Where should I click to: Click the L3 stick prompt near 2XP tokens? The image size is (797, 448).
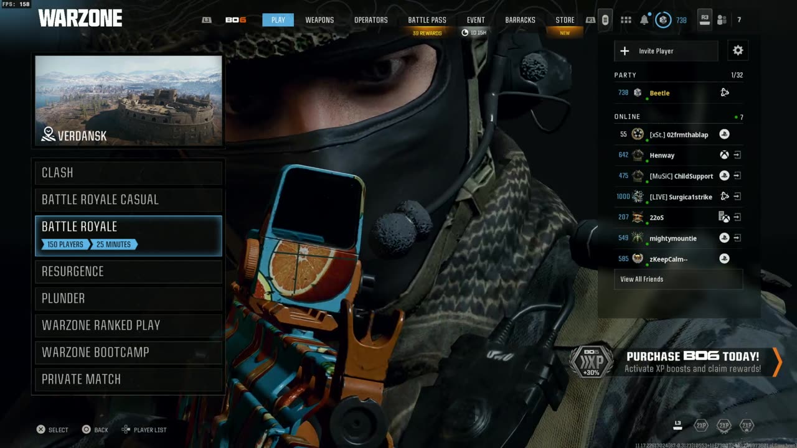point(678,424)
